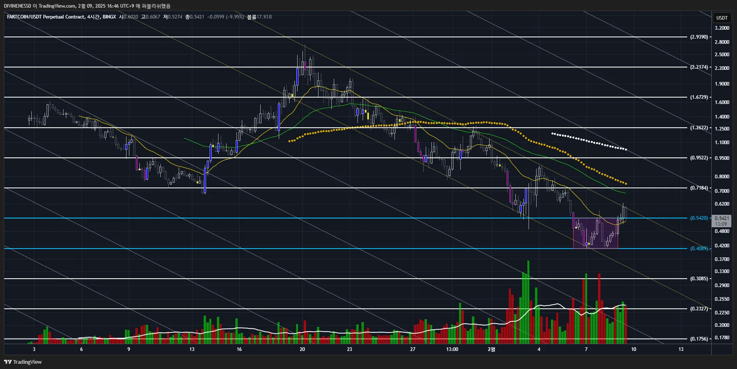The image size is (737, 369).
Task: Click the volume reading 17.93B
Action: coord(264,17)
